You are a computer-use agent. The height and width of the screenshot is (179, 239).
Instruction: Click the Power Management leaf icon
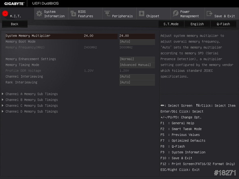coord(175,14)
